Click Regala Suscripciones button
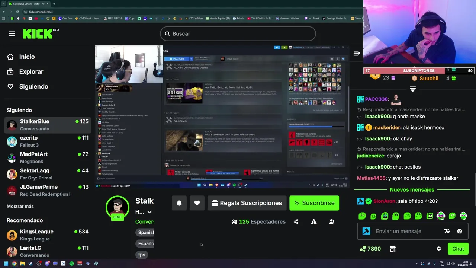This screenshot has width=476, height=268. tap(247, 203)
